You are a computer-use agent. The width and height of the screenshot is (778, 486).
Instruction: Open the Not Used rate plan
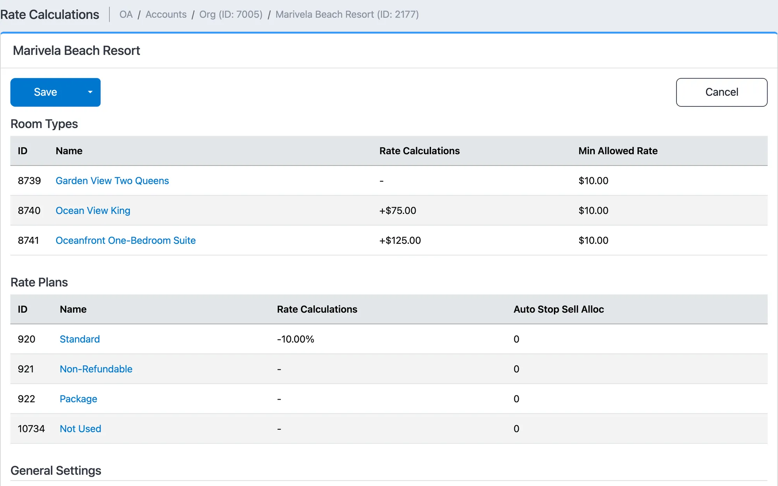point(81,429)
